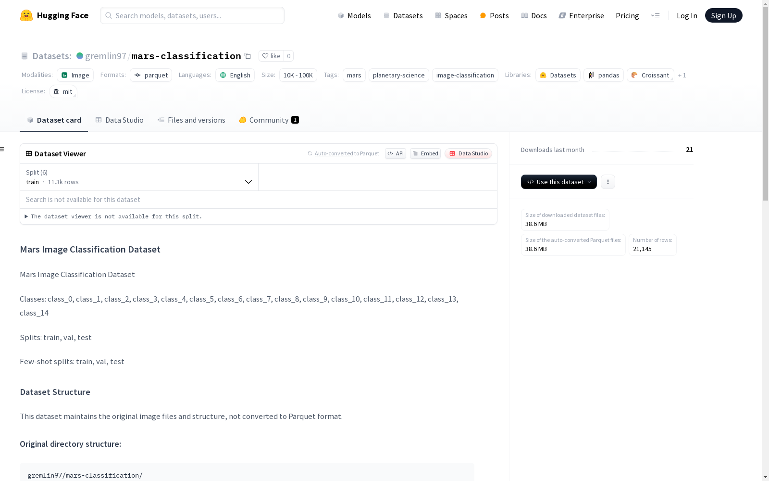This screenshot has height=481, width=769.
Task: Click the 'Dataset Structure' heading
Action: coord(55,392)
